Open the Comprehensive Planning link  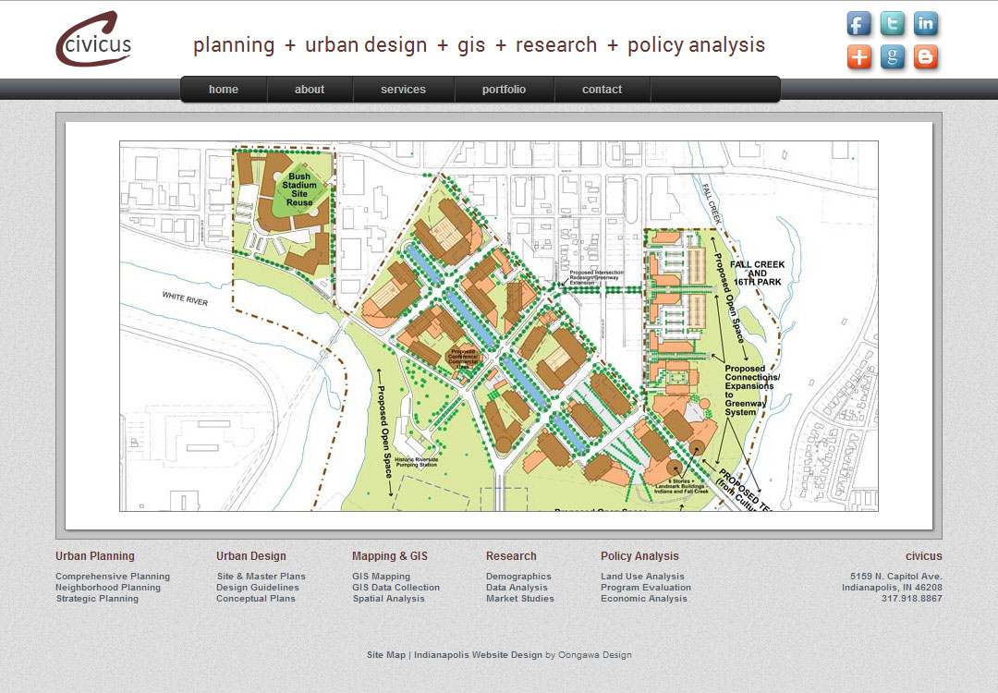(x=113, y=577)
